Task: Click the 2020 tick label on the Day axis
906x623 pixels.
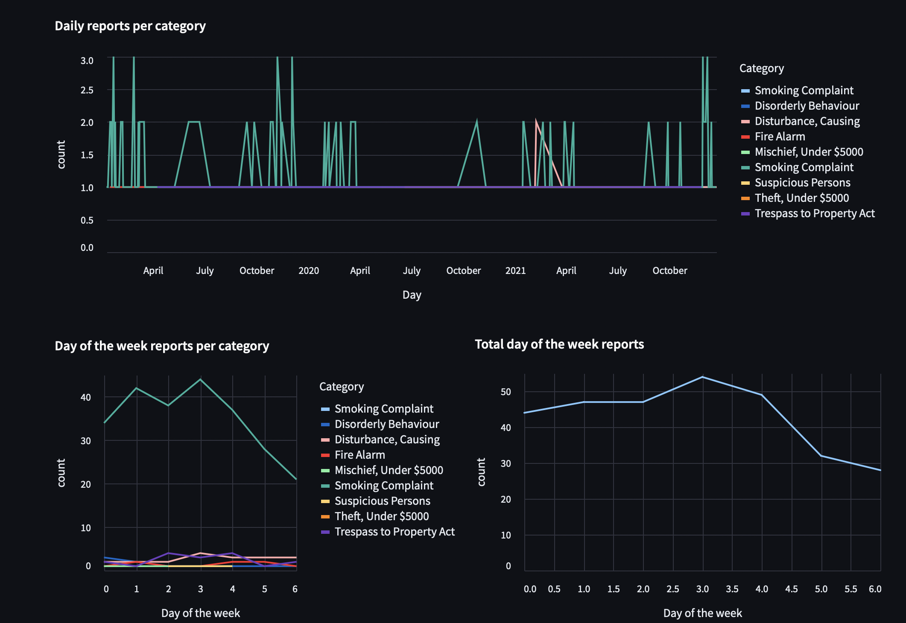Action: 308,271
